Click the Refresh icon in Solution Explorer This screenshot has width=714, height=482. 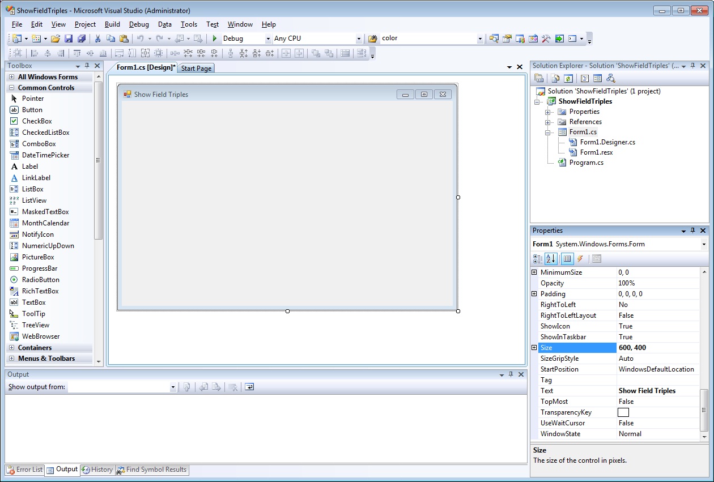pyautogui.click(x=567, y=78)
